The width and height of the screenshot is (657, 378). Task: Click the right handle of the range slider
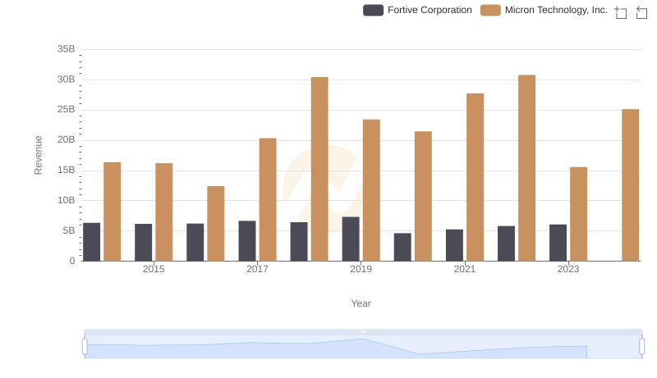[x=641, y=347]
